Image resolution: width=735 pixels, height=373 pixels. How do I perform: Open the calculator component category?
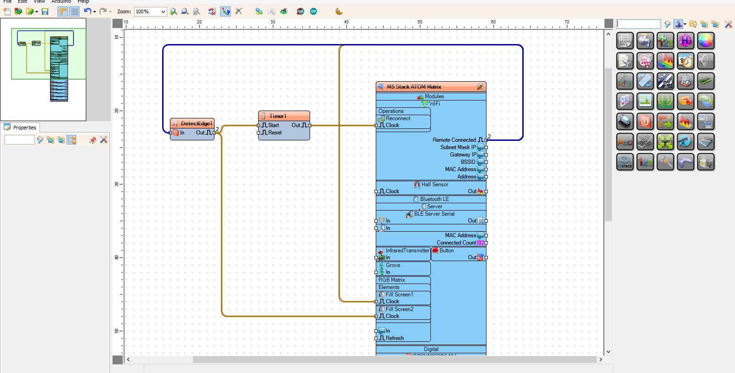(706, 142)
